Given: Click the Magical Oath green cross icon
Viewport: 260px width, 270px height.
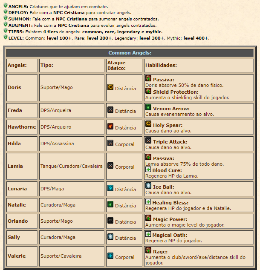Looking at the screenshot, I should coord(148,234).
